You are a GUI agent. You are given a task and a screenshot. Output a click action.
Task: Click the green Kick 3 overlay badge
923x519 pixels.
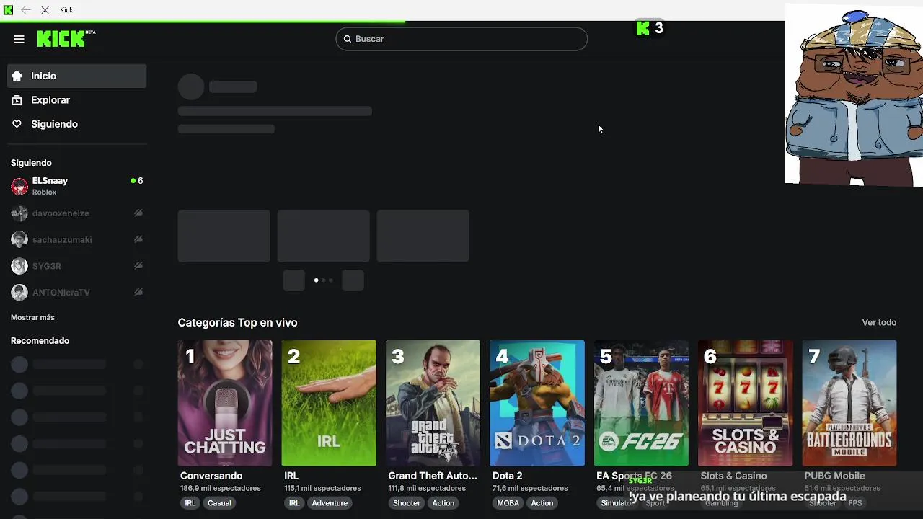[649, 28]
